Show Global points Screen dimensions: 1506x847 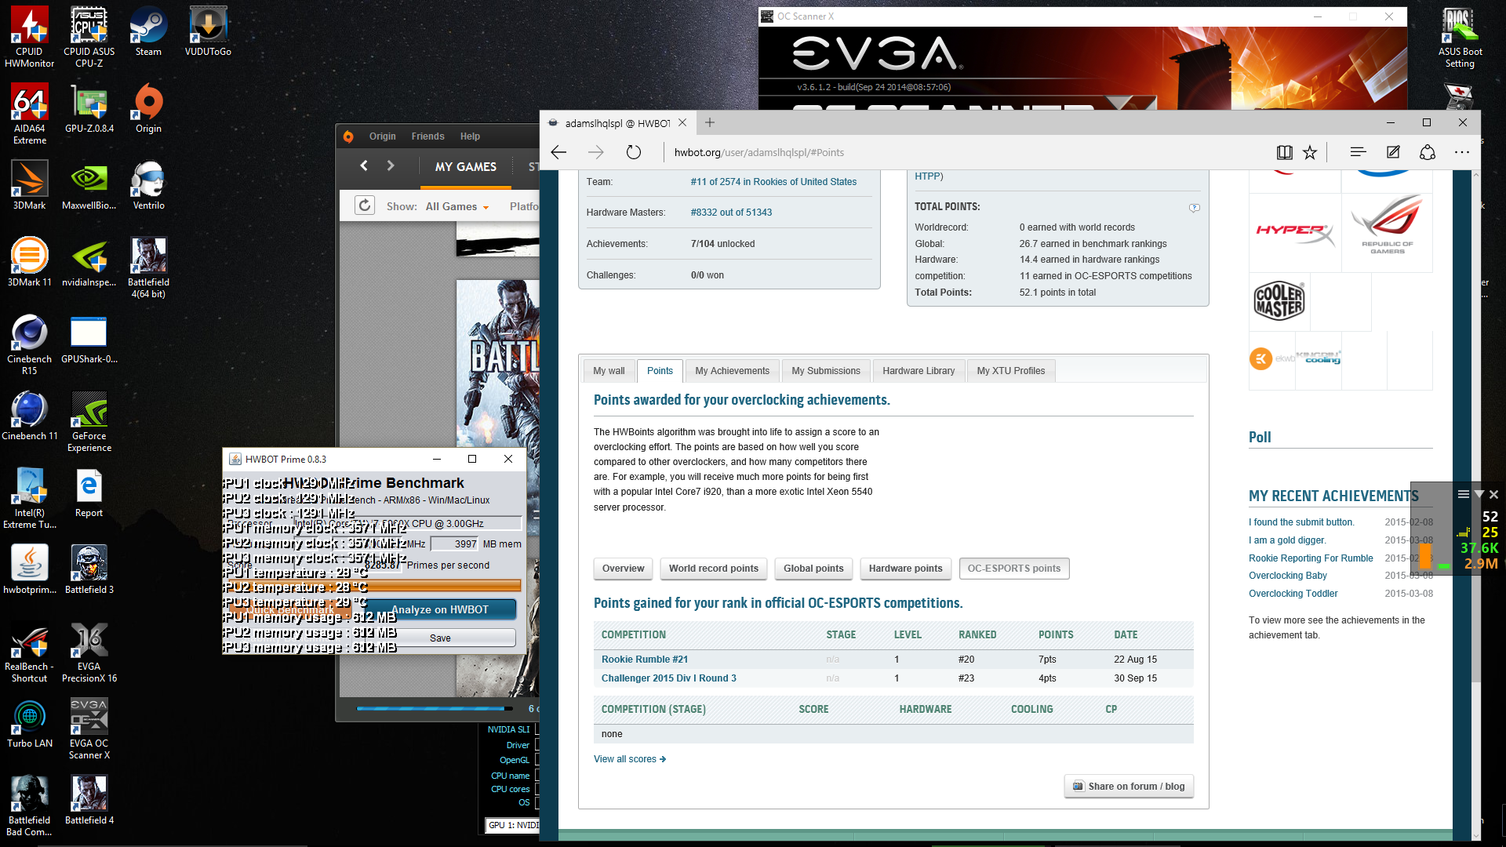pos(813,569)
